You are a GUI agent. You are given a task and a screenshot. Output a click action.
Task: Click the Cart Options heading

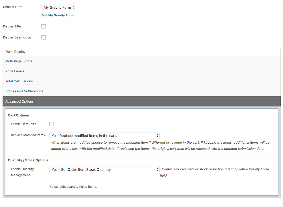pos(18,115)
